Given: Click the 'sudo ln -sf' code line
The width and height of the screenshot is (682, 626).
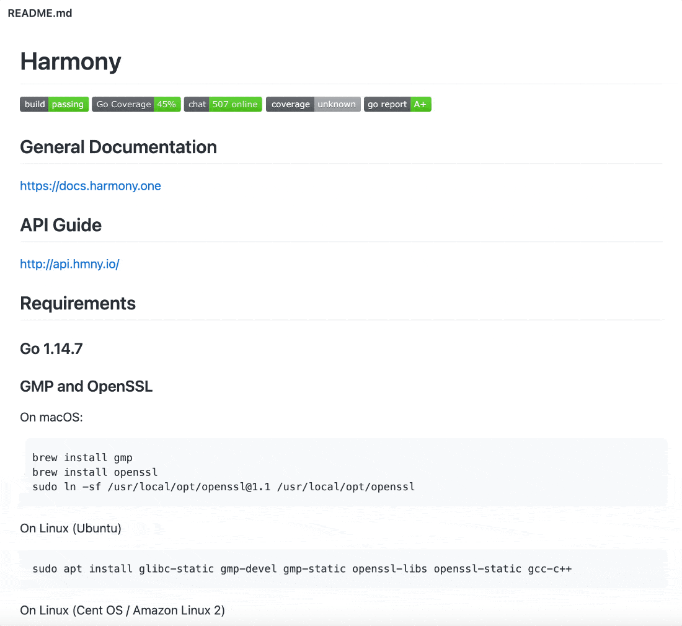Looking at the screenshot, I should [x=224, y=487].
